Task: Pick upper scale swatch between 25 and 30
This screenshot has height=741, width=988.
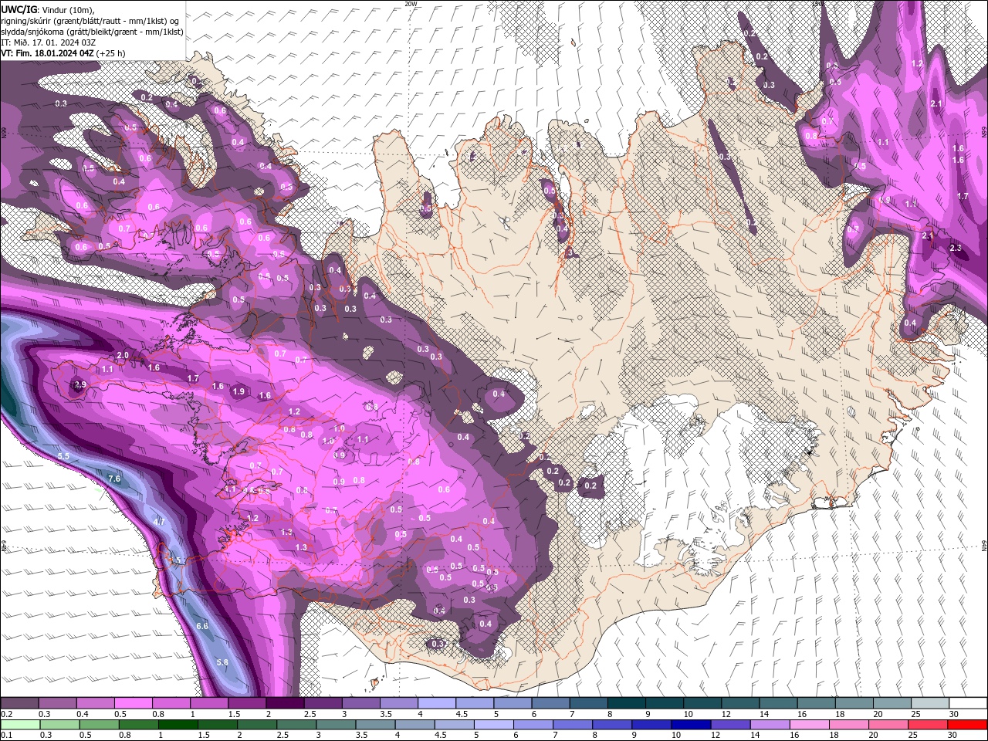Action: point(930,703)
